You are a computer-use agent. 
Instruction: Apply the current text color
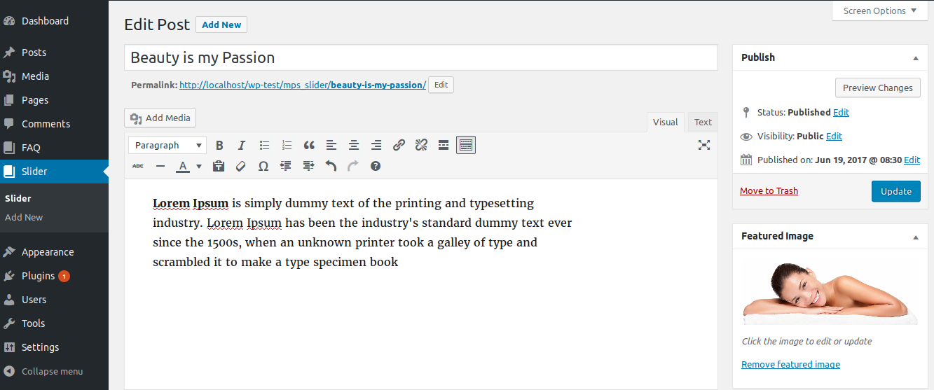183,166
